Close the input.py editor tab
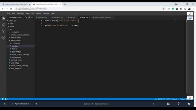 [x=89, y=18]
